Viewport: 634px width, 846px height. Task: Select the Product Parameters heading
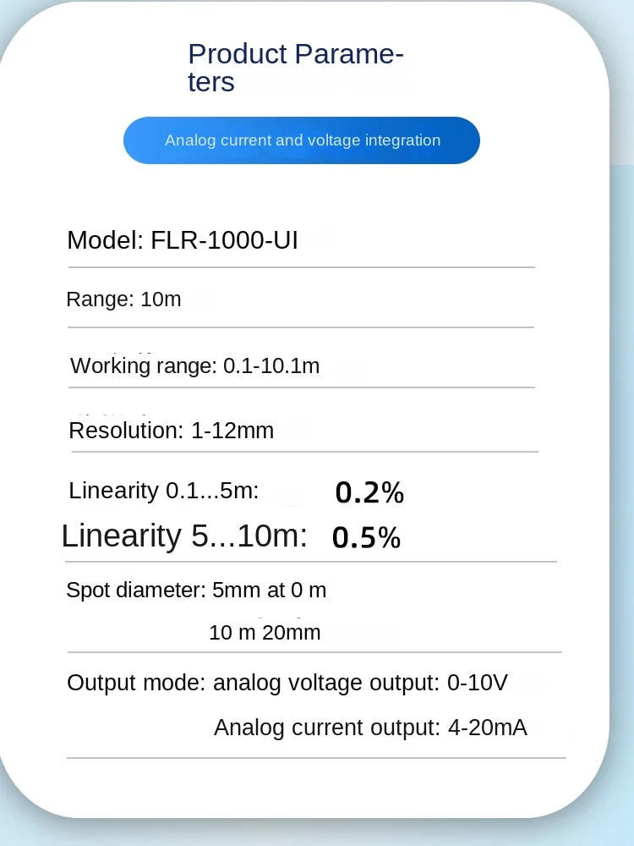(x=295, y=68)
